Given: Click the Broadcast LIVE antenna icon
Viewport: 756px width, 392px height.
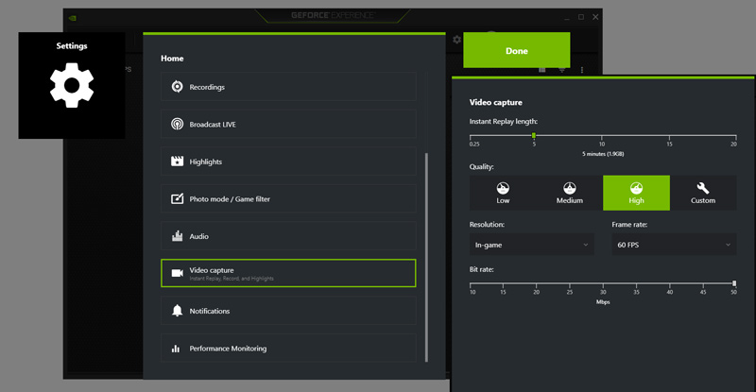Looking at the screenshot, I should point(177,124).
